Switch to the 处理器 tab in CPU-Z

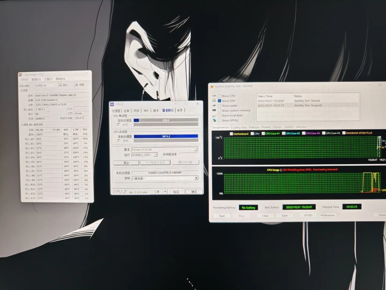point(116,111)
